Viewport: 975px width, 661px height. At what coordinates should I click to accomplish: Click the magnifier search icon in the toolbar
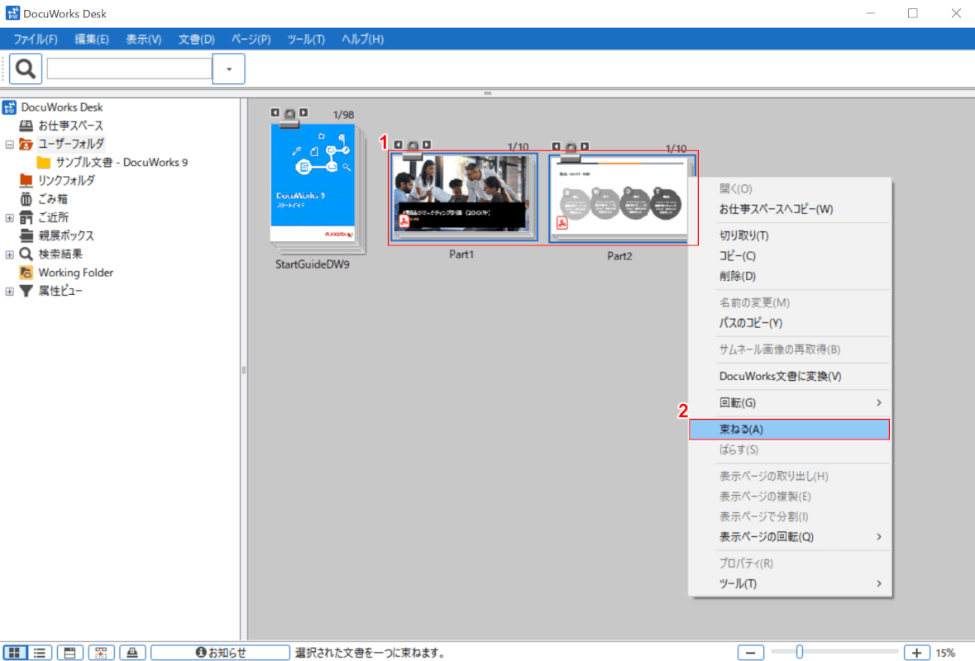pyautogui.click(x=26, y=69)
